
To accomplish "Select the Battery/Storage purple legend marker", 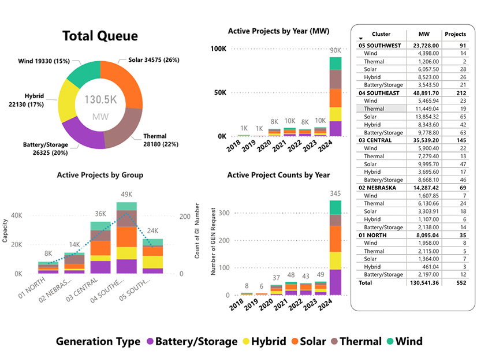I will click(x=151, y=341).
